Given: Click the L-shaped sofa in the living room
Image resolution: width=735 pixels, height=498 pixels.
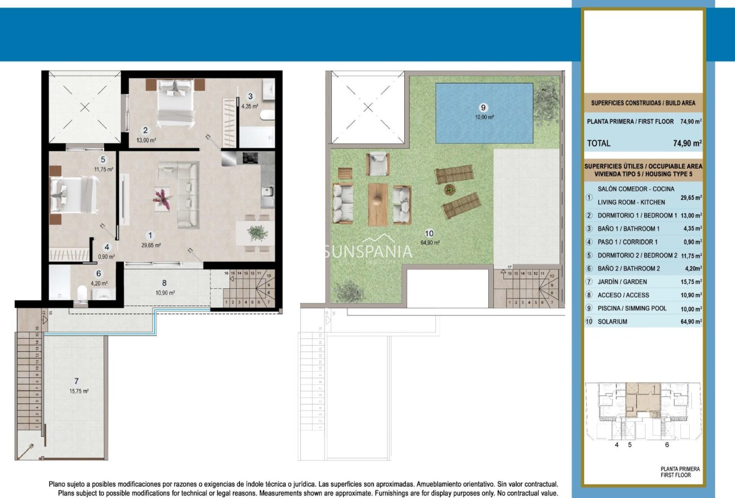Looking at the screenshot, I should click(x=180, y=195).
